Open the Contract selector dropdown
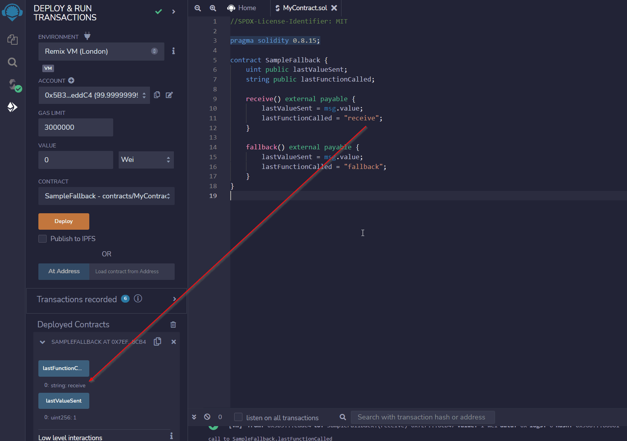 pyautogui.click(x=107, y=196)
